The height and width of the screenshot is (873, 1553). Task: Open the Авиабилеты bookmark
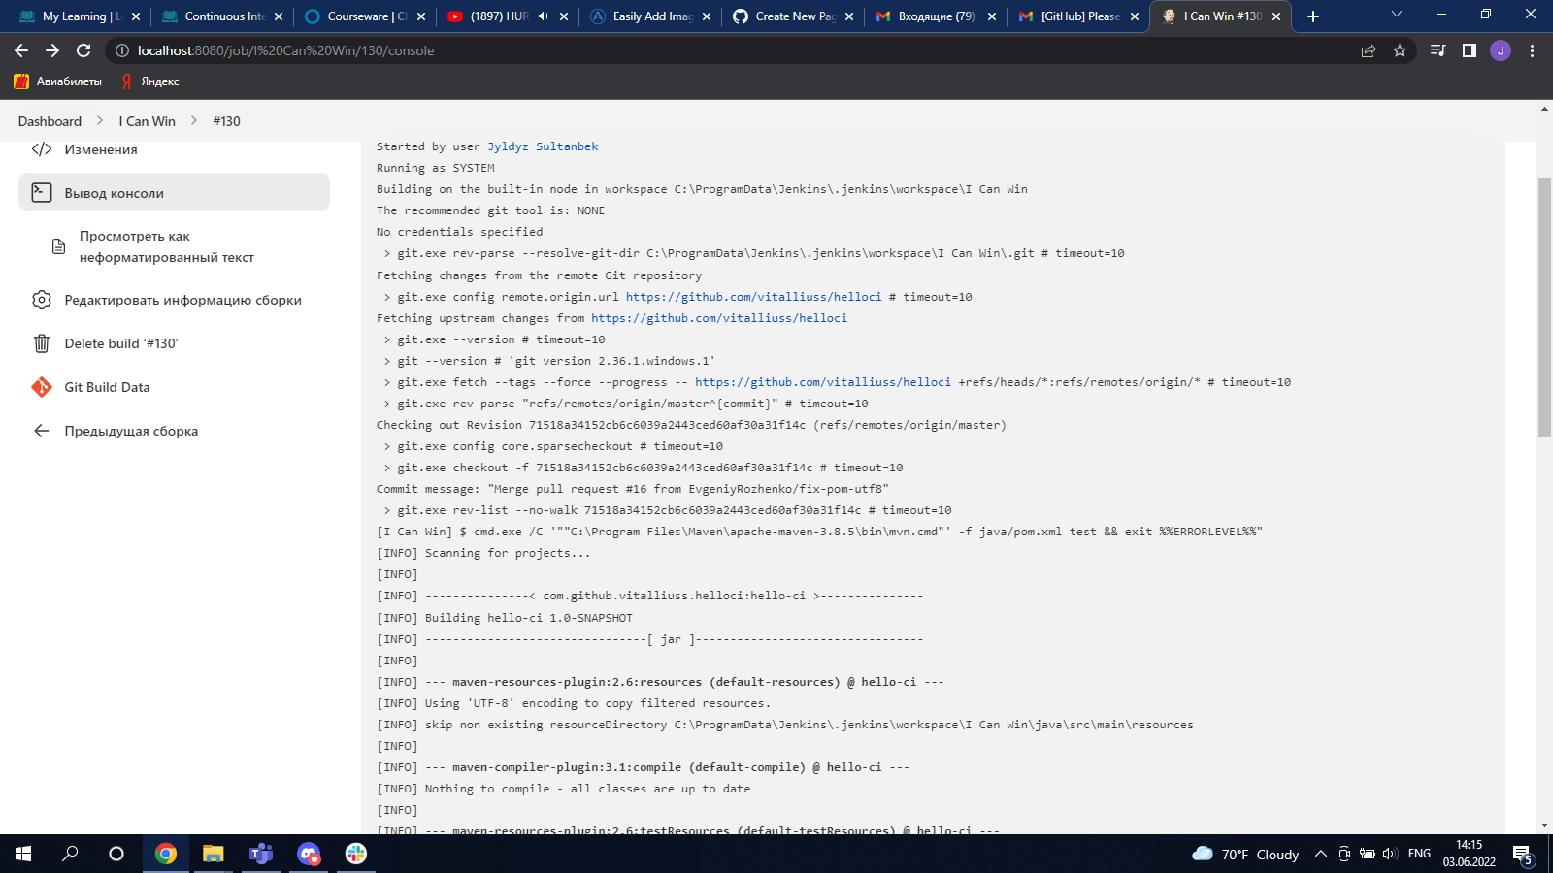pyautogui.click(x=58, y=81)
